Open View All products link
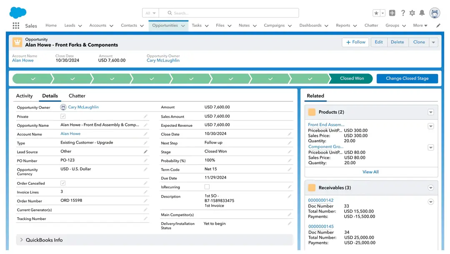The height and width of the screenshot is (254, 450). pos(370,172)
